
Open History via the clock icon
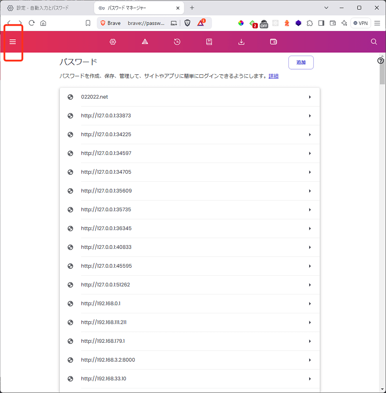click(177, 42)
